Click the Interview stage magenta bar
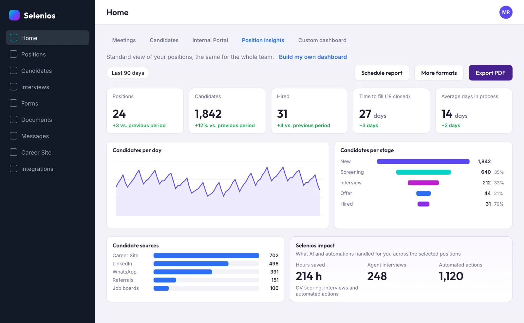This screenshot has height=323, width=524. [423, 183]
